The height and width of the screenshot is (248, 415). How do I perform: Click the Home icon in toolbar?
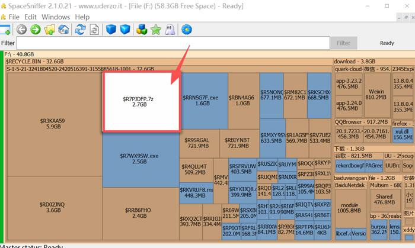63,30
